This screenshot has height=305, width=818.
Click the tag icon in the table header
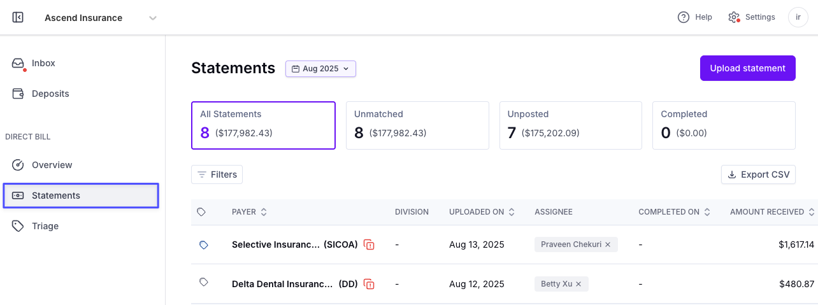click(x=201, y=212)
